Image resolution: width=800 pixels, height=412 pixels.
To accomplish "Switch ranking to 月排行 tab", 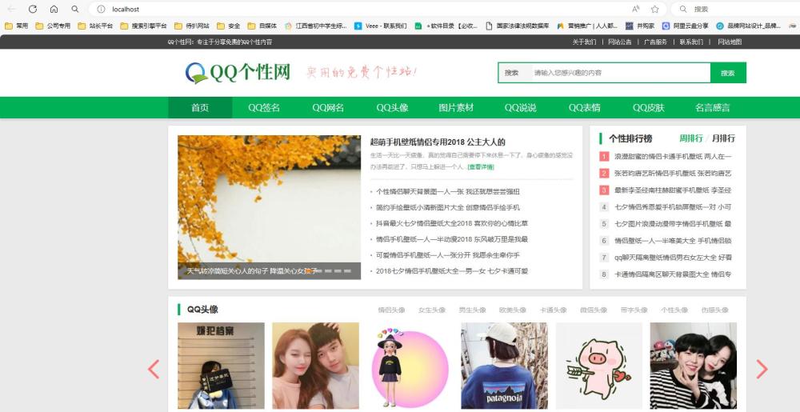I will click(x=723, y=138).
